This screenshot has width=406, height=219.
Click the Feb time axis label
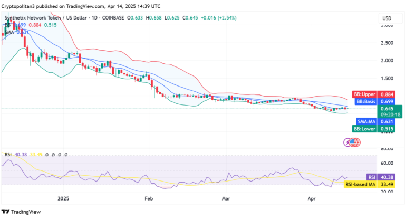(149, 198)
